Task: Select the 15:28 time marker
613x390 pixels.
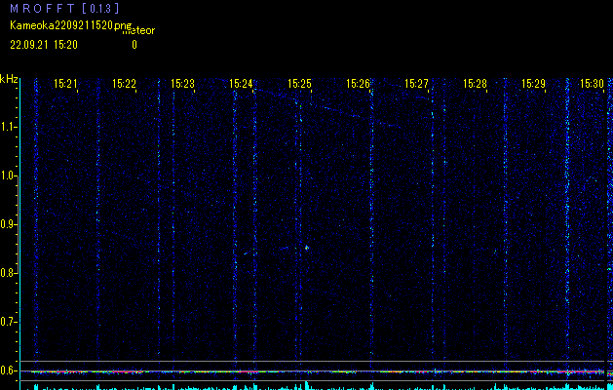Action: click(475, 83)
